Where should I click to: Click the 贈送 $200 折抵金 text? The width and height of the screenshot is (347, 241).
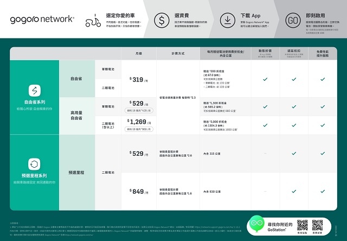click(x=214, y=71)
